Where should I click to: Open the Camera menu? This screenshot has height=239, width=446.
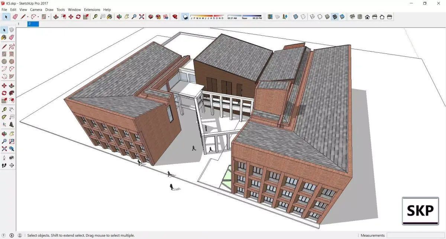pos(36,10)
